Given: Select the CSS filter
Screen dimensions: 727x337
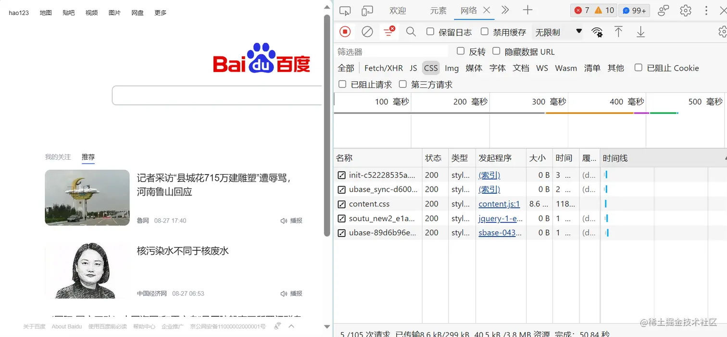Looking at the screenshot, I should point(431,68).
